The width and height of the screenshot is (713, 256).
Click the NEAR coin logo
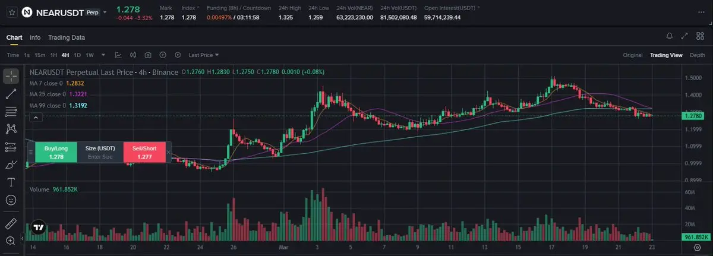(27, 12)
